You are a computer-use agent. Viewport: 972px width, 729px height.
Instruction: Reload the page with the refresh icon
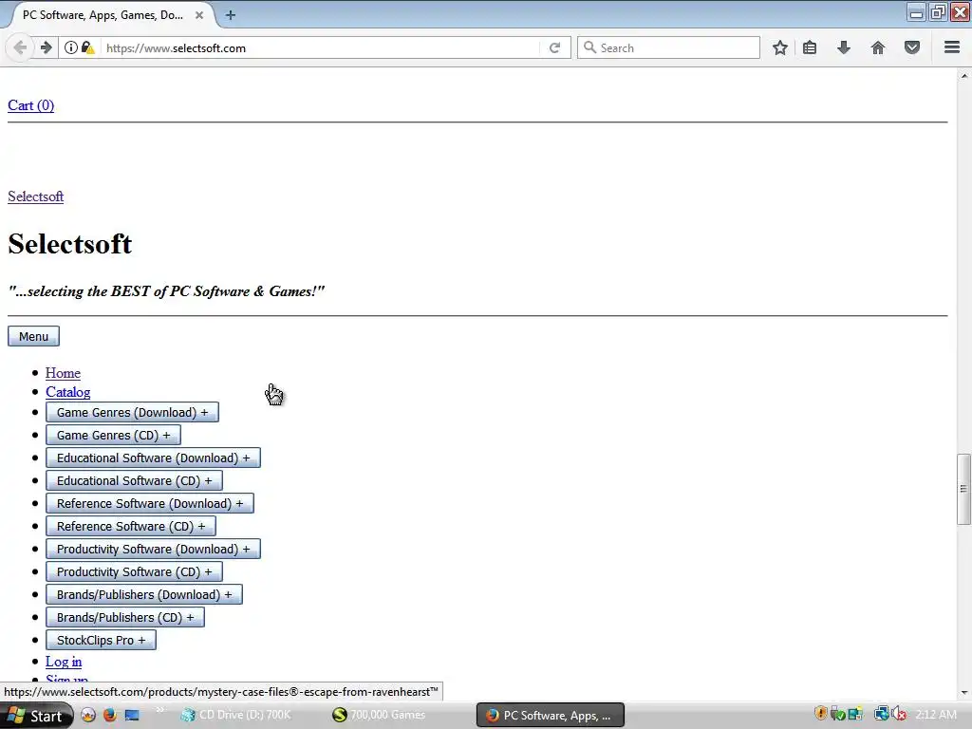click(x=554, y=47)
